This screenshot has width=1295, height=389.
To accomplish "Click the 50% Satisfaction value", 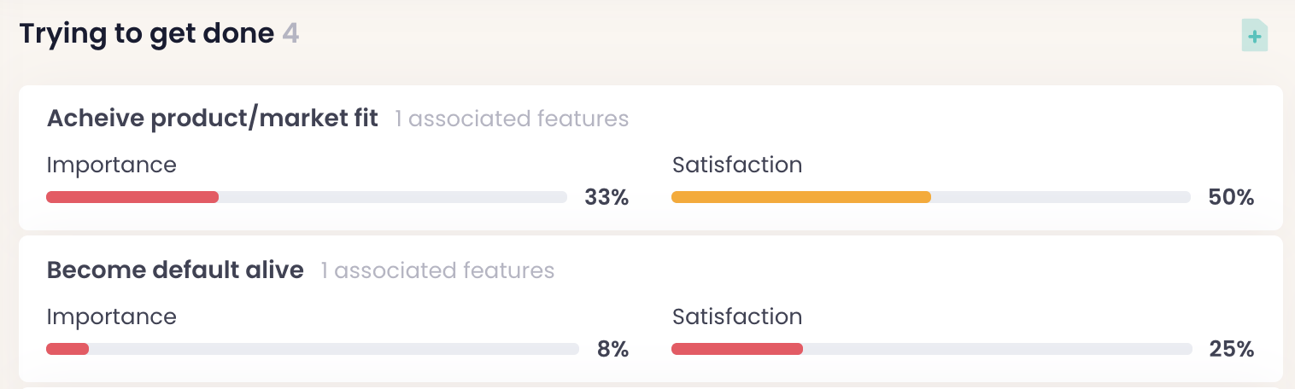I will click(1231, 198).
